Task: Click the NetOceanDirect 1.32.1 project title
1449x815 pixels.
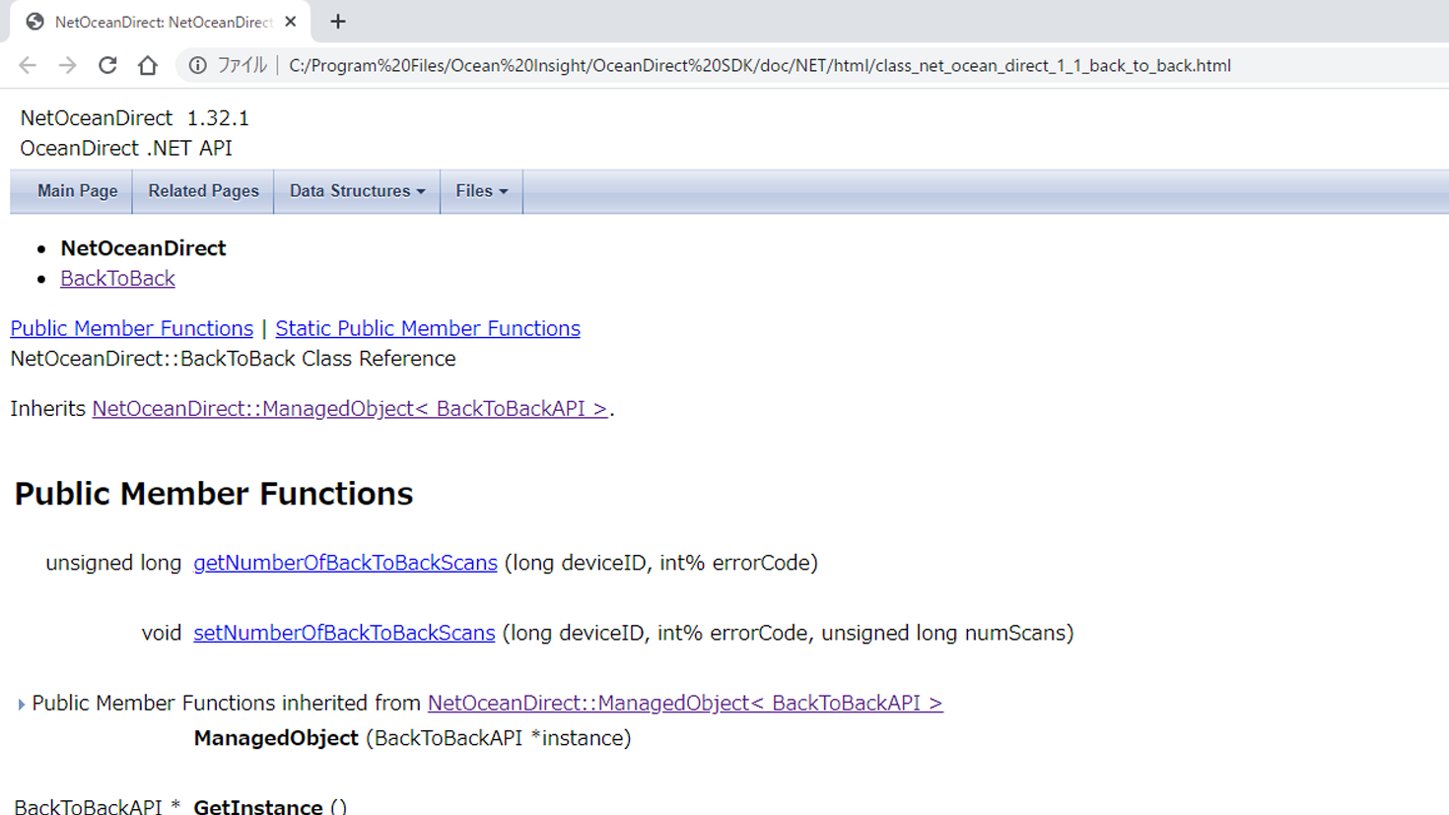Action: (x=135, y=118)
